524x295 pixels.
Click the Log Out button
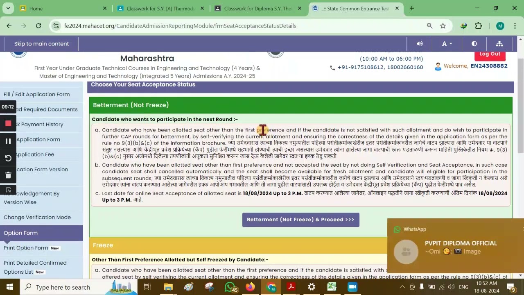click(490, 54)
